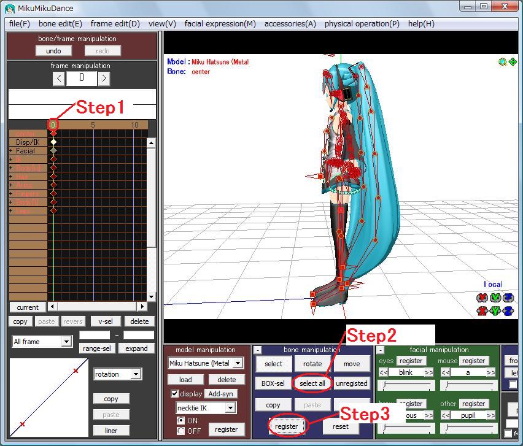The height and width of the screenshot is (446, 523).
Task: Click the range start input field
Action: pos(95,335)
